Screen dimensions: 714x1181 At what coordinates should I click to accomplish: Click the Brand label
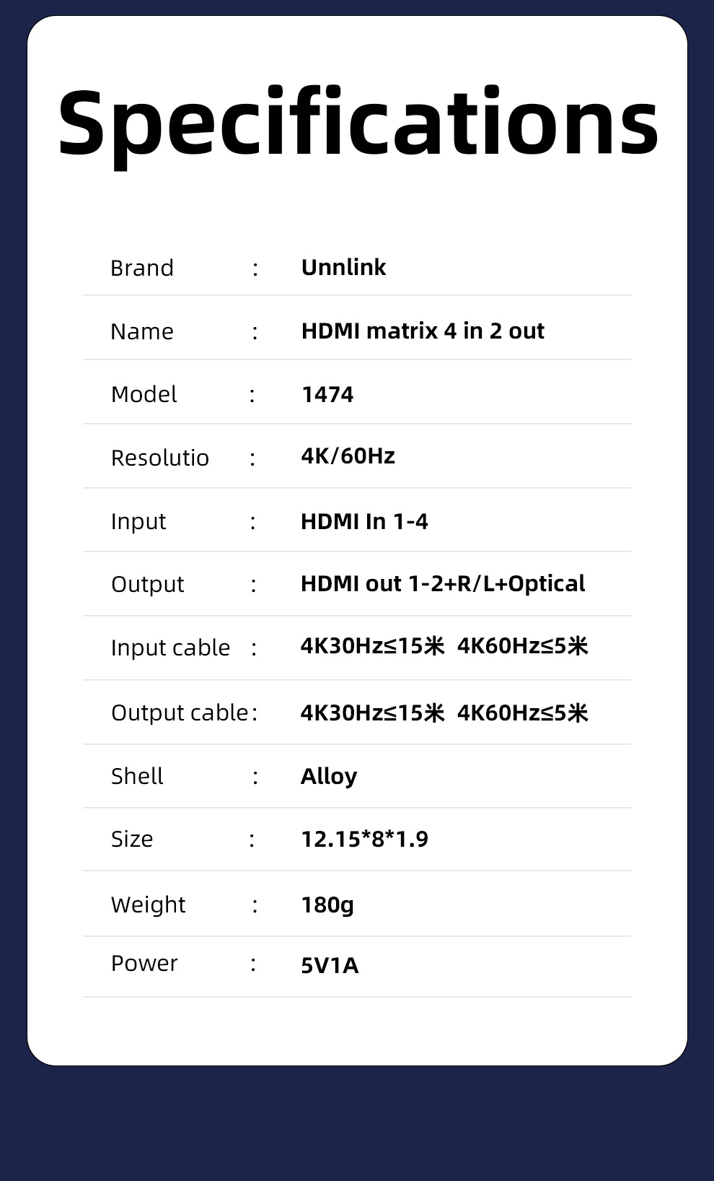pos(142,268)
